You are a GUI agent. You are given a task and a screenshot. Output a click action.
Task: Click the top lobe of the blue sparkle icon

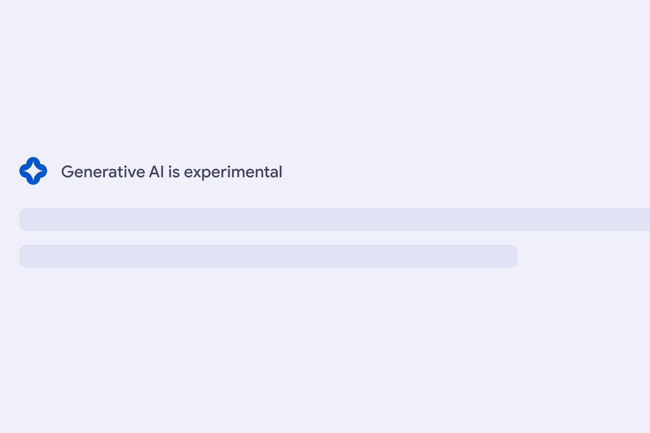[x=33, y=161]
